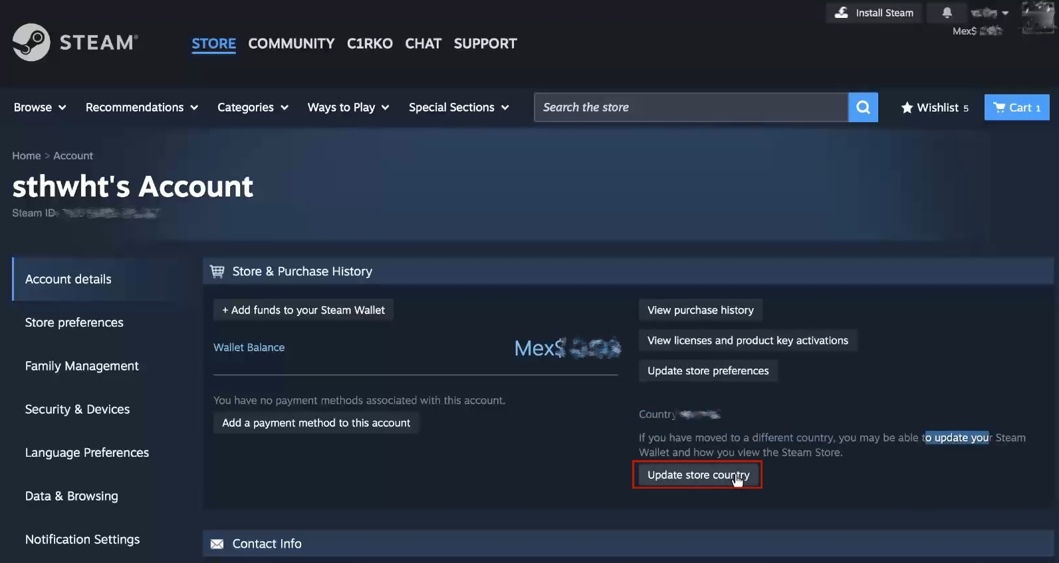1059x563 pixels.
Task: Click the MexS wallet balance in header
Action: pyautogui.click(x=977, y=31)
